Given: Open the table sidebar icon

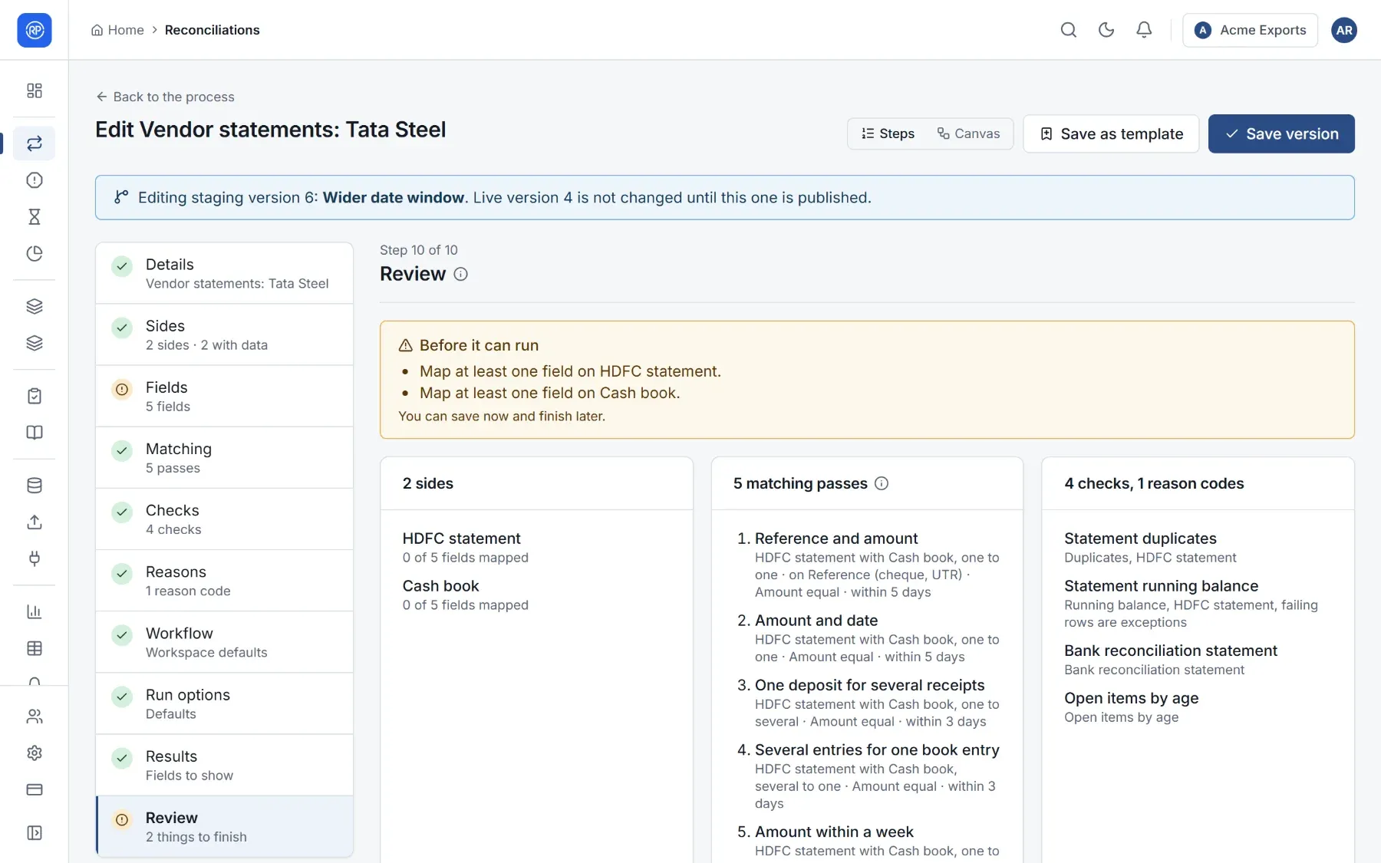Looking at the screenshot, I should pyautogui.click(x=35, y=648).
